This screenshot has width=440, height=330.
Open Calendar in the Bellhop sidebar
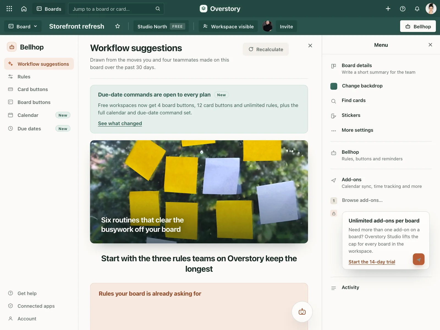pyautogui.click(x=39, y=115)
